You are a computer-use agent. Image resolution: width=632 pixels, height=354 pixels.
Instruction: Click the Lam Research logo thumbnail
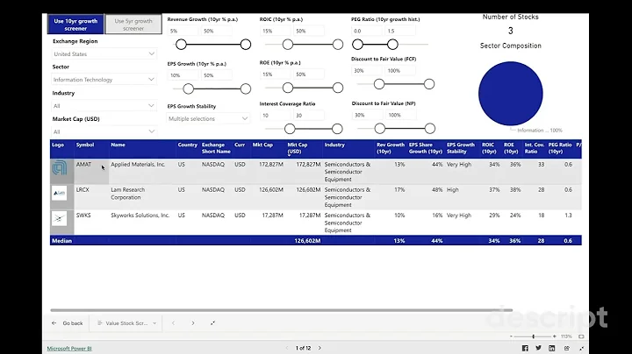60,193
